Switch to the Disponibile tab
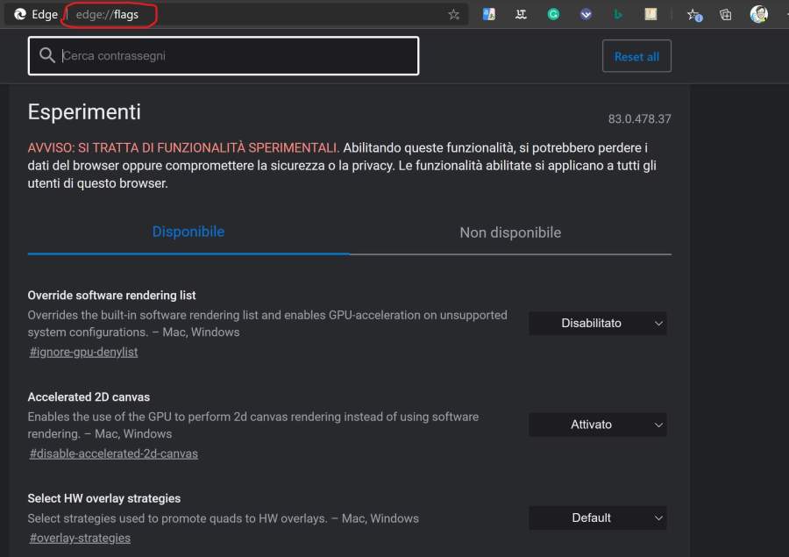This screenshot has height=557, width=789. [188, 232]
